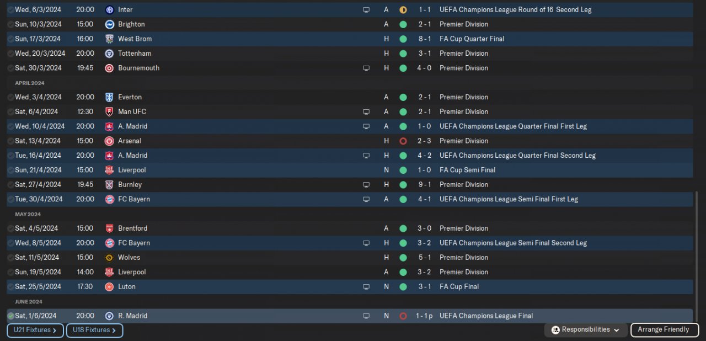This screenshot has height=341, width=706.
Task: Click the TV icon on Bournemouth row
Action: point(366,68)
